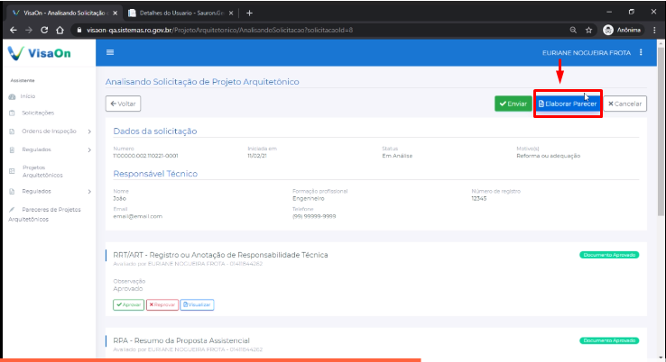Open Chrome's three-dot settings menu
666x362 pixels.
coord(654,30)
